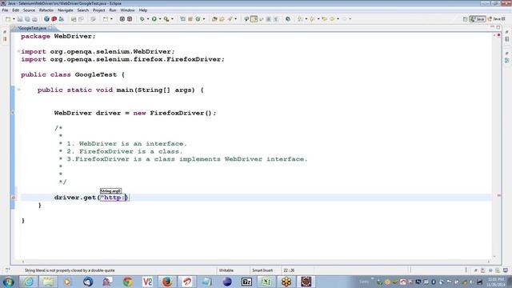Toggle Mark Occurrences toolbar button

(254, 19)
